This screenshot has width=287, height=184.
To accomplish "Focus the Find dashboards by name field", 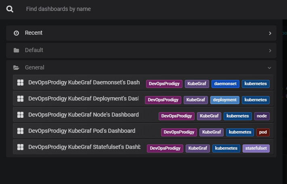I will (121, 9).
